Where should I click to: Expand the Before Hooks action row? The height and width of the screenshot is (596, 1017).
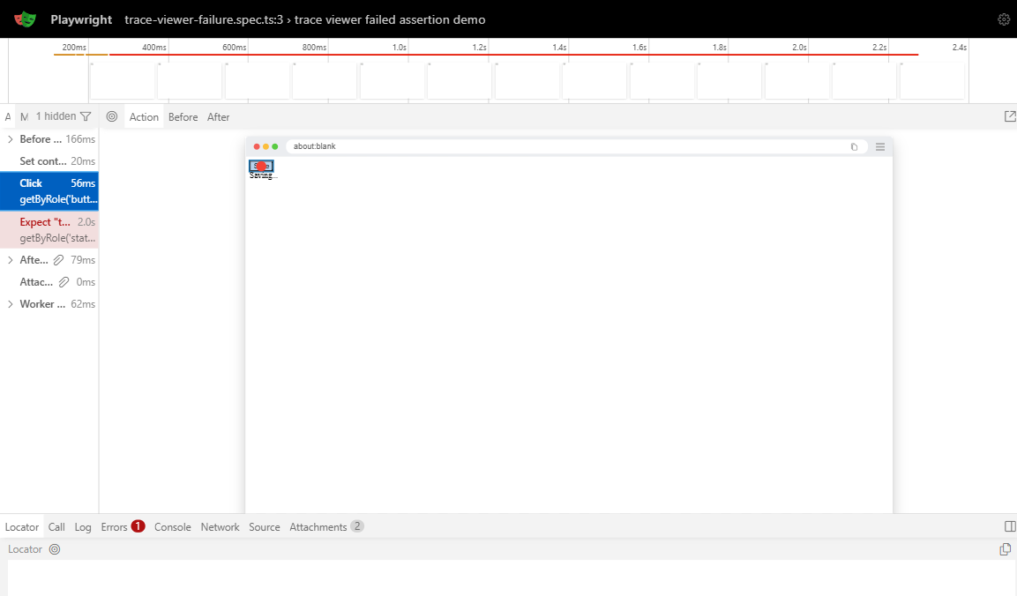point(11,139)
